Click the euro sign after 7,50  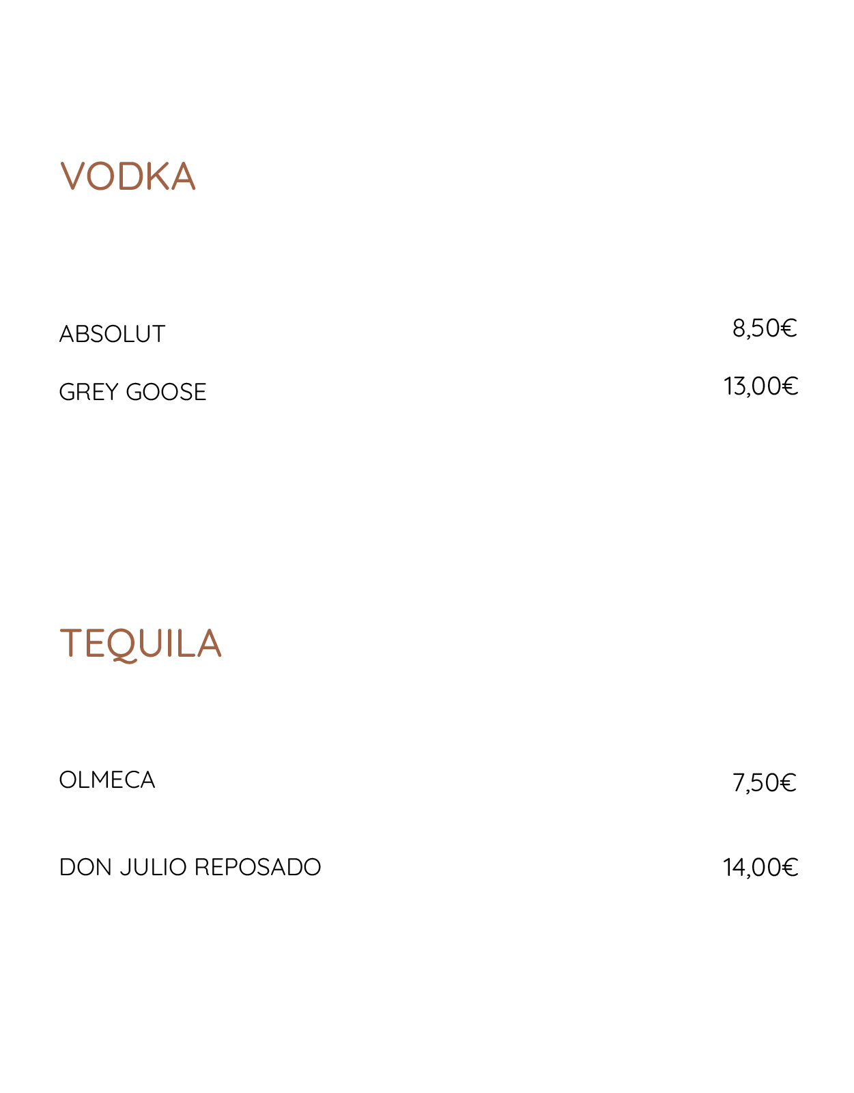point(788,782)
